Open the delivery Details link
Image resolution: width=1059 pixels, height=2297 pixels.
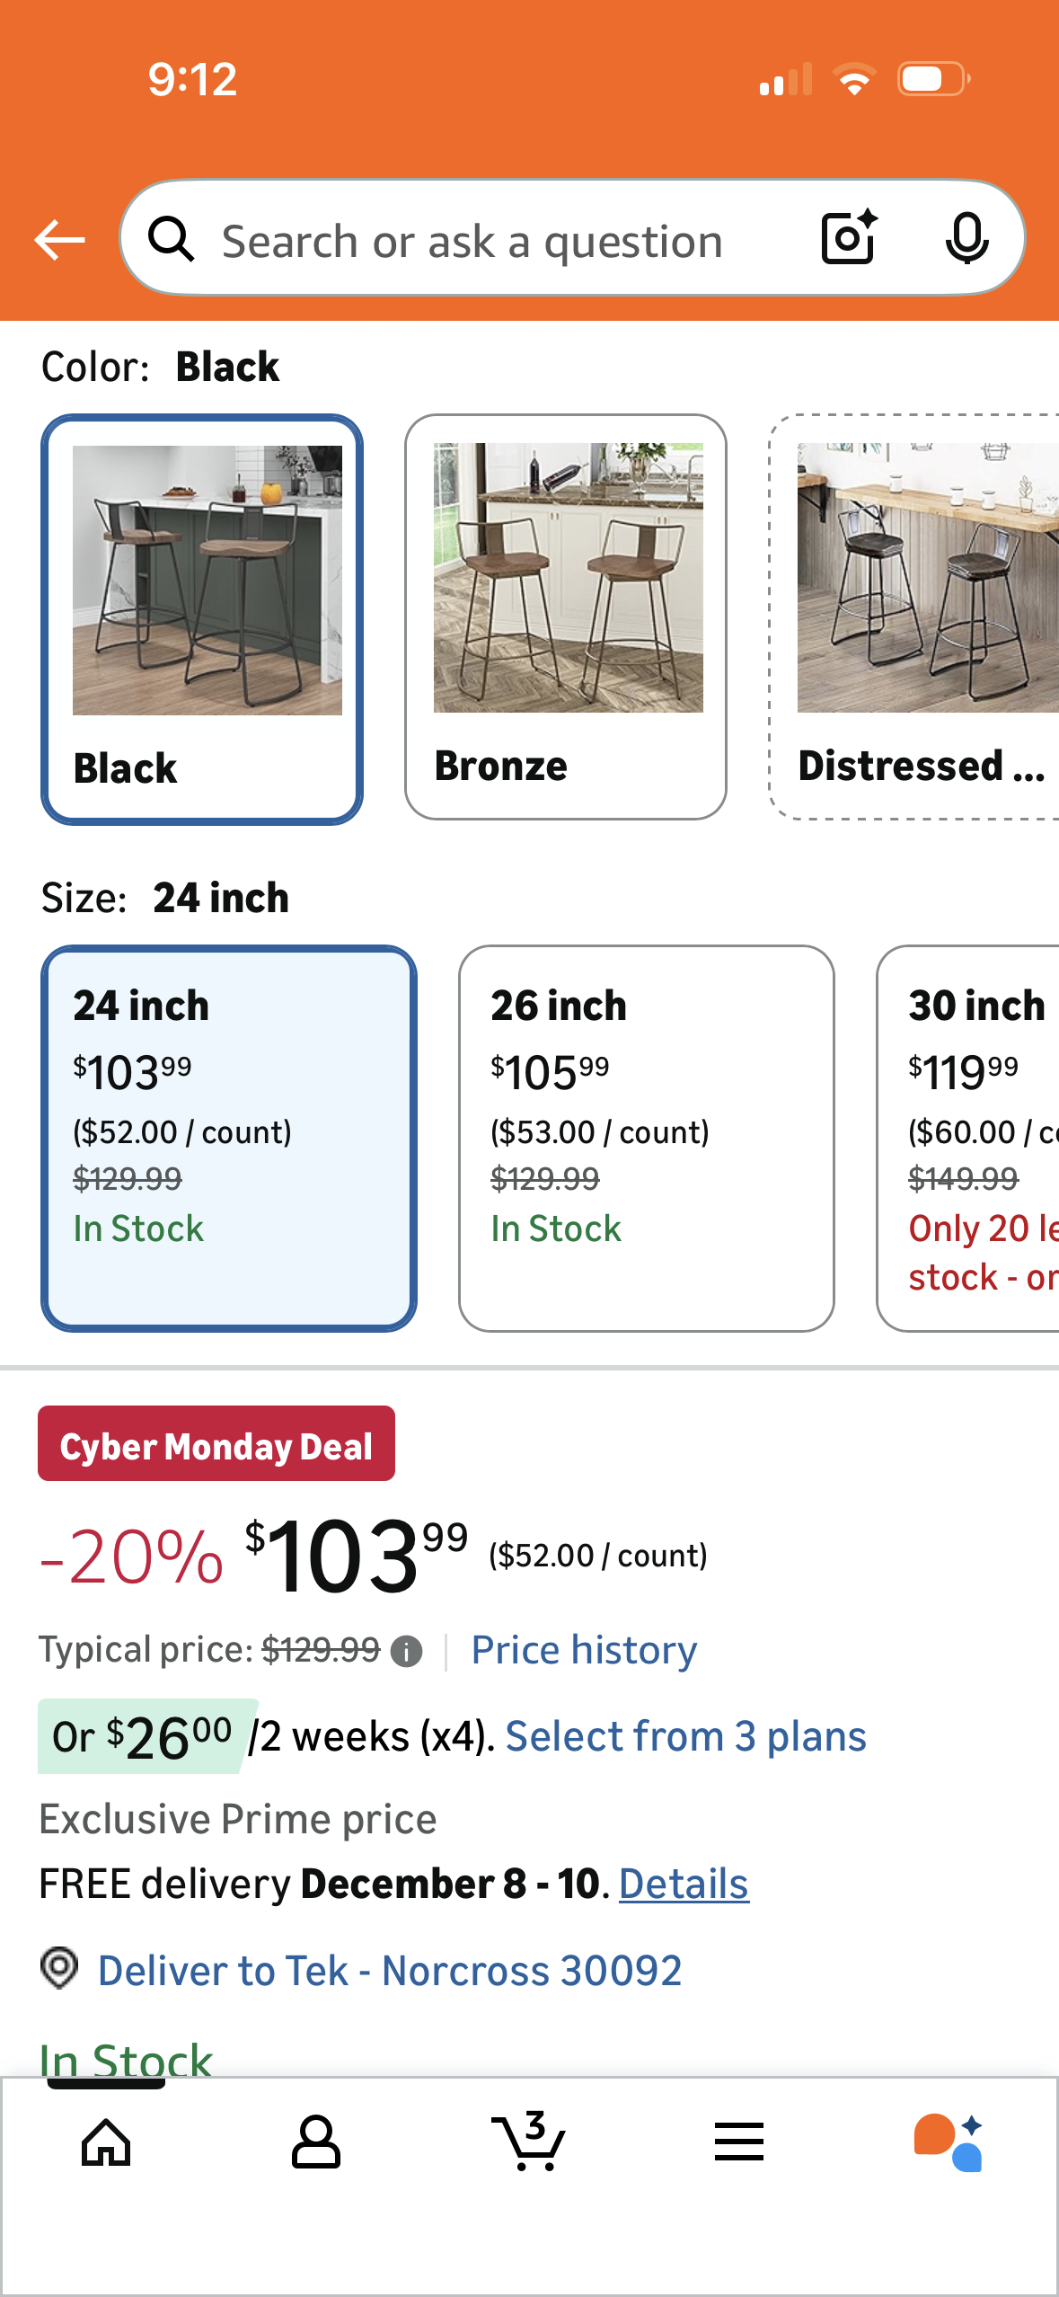[x=684, y=1884]
